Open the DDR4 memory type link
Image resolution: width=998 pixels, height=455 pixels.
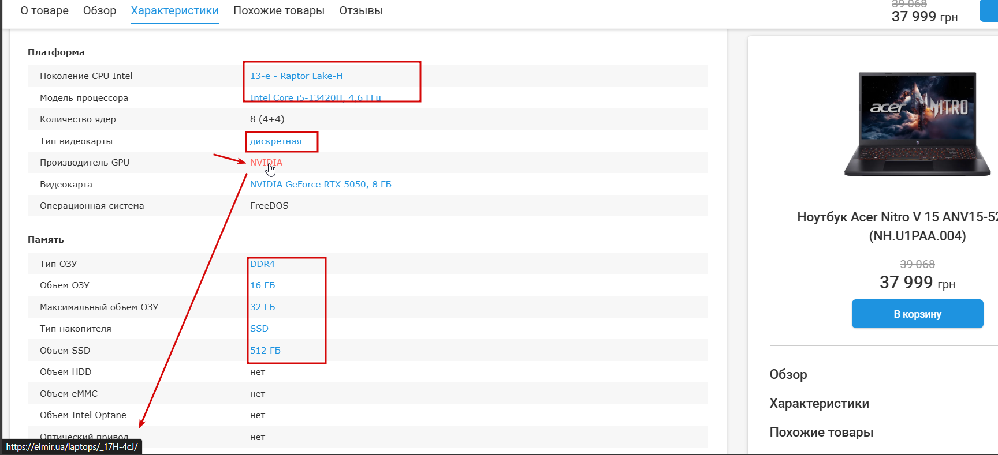click(262, 264)
